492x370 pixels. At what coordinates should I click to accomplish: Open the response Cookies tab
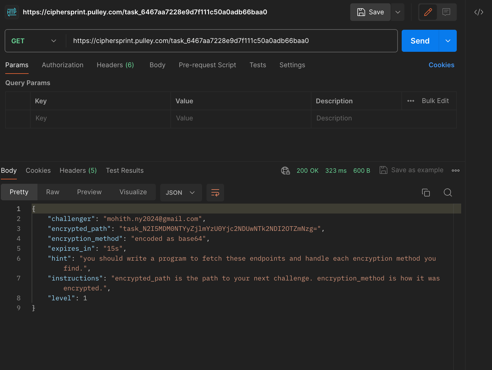[38, 171]
